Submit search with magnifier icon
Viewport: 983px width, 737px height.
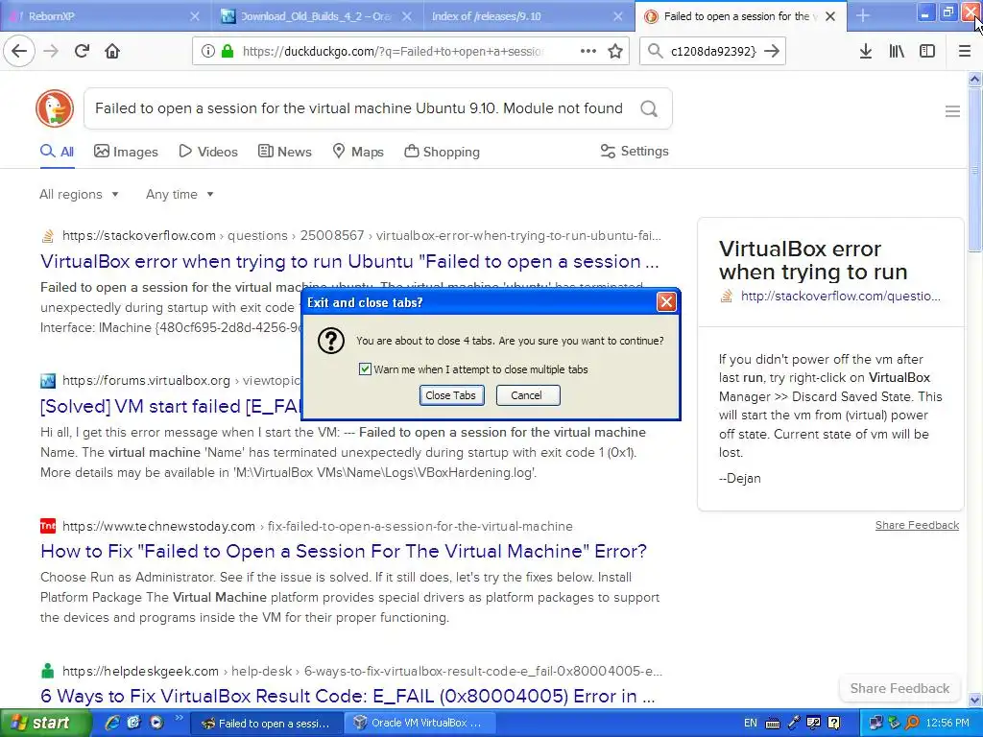tap(649, 108)
